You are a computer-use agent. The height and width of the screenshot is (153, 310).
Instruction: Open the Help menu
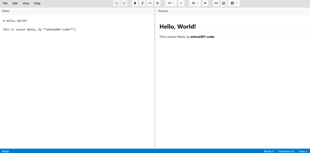(x=37, y=3)
